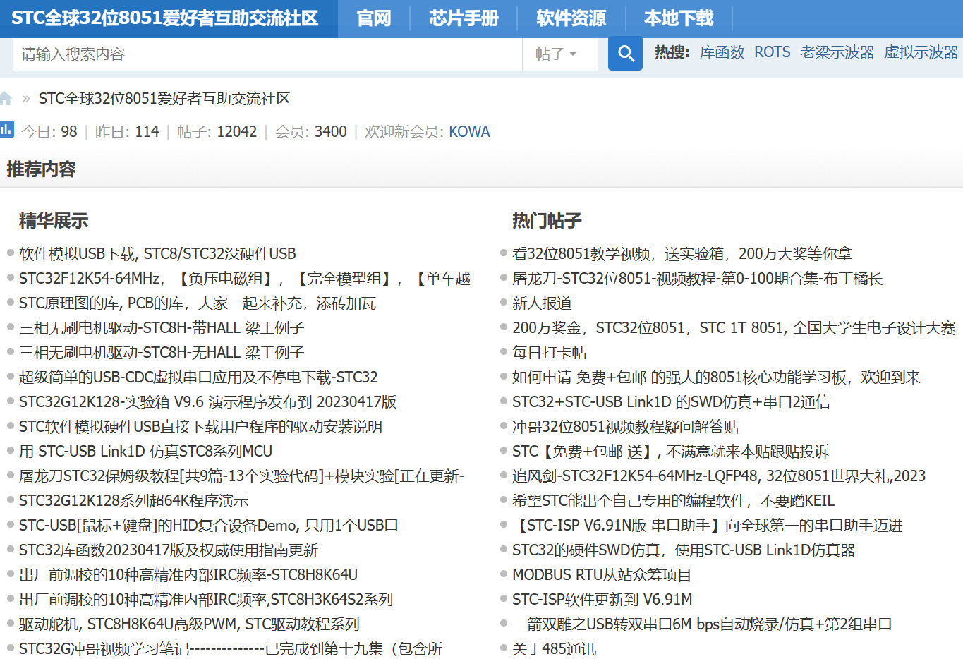Focus the 请输入搜索内容 search field
This screenshot has width=963, height=659.
tap(267, 54)
